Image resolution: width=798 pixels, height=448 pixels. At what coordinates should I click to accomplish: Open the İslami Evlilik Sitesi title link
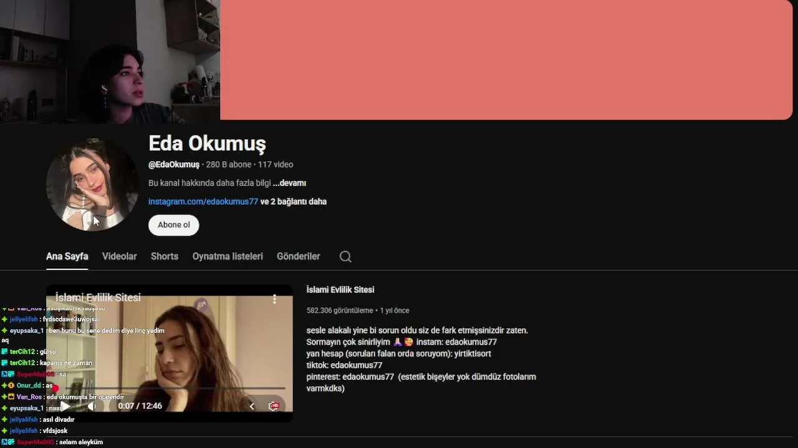click(340, 290)
